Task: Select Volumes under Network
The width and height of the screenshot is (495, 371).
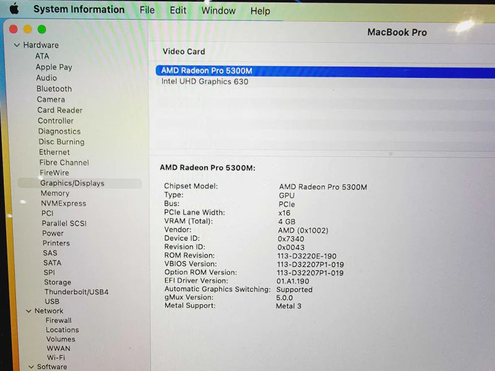Action: point(61,339)
